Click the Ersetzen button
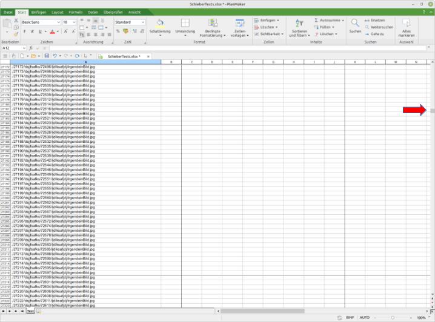Image resolution: width=435 pixels, height=322 pixels. 374,20
